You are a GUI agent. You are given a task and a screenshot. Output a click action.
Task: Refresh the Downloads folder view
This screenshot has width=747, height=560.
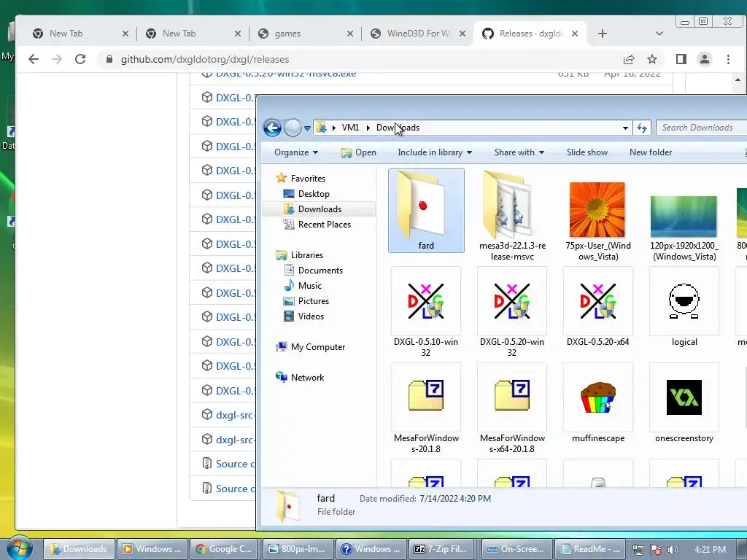pyautogui.click(x=642, y=128)
